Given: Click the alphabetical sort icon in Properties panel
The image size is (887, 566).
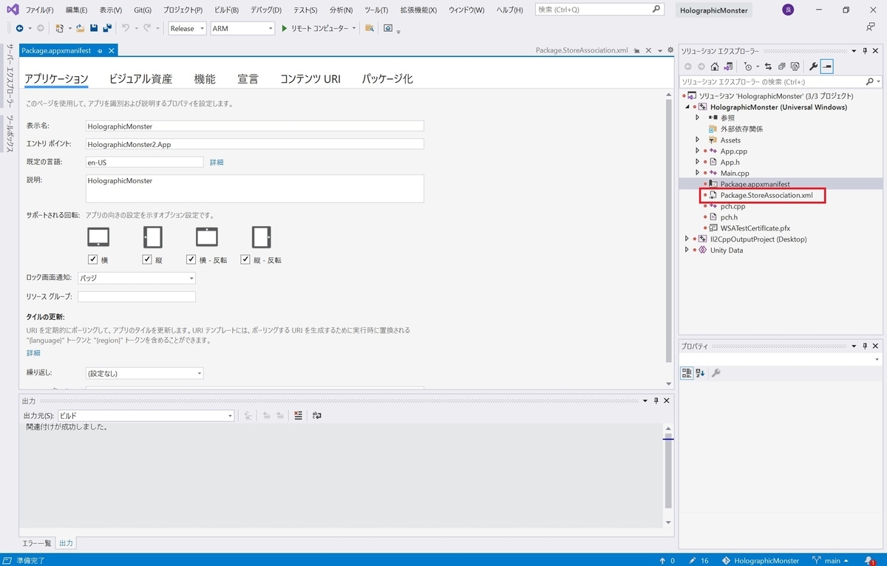Looking at the screenshot, I should (x=700, y=373).
